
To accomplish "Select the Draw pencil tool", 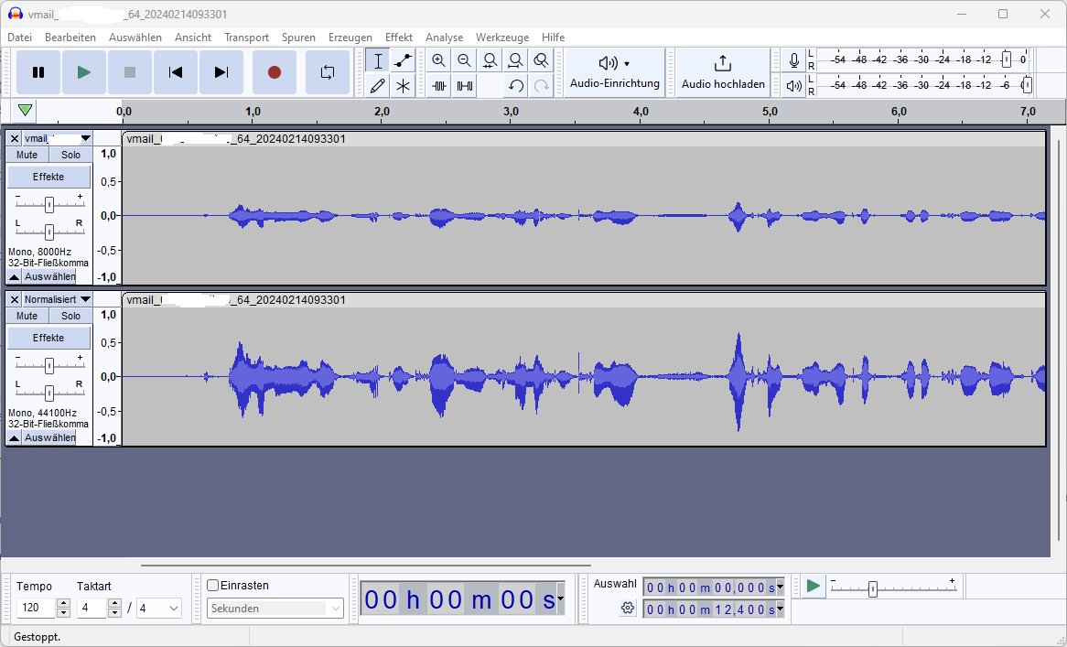I will pyautogui.click(x=377, y=86).
